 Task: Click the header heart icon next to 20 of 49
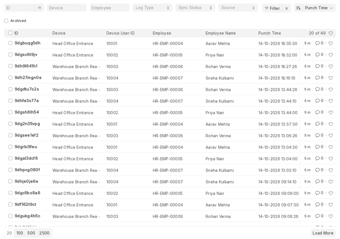pyautogui.click(x=330, y=33)
